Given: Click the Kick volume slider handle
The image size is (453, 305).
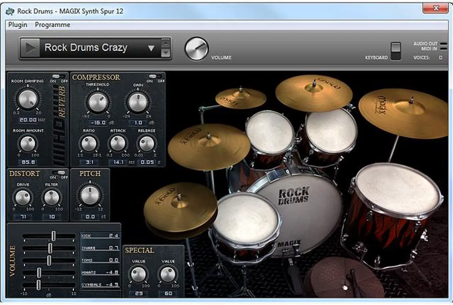Looking at the screenshot, I should [x=53, y=236].
